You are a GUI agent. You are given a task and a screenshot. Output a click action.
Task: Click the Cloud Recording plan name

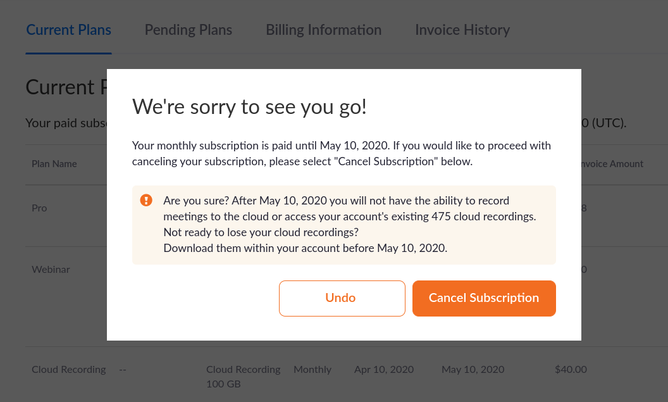point(68,370)
